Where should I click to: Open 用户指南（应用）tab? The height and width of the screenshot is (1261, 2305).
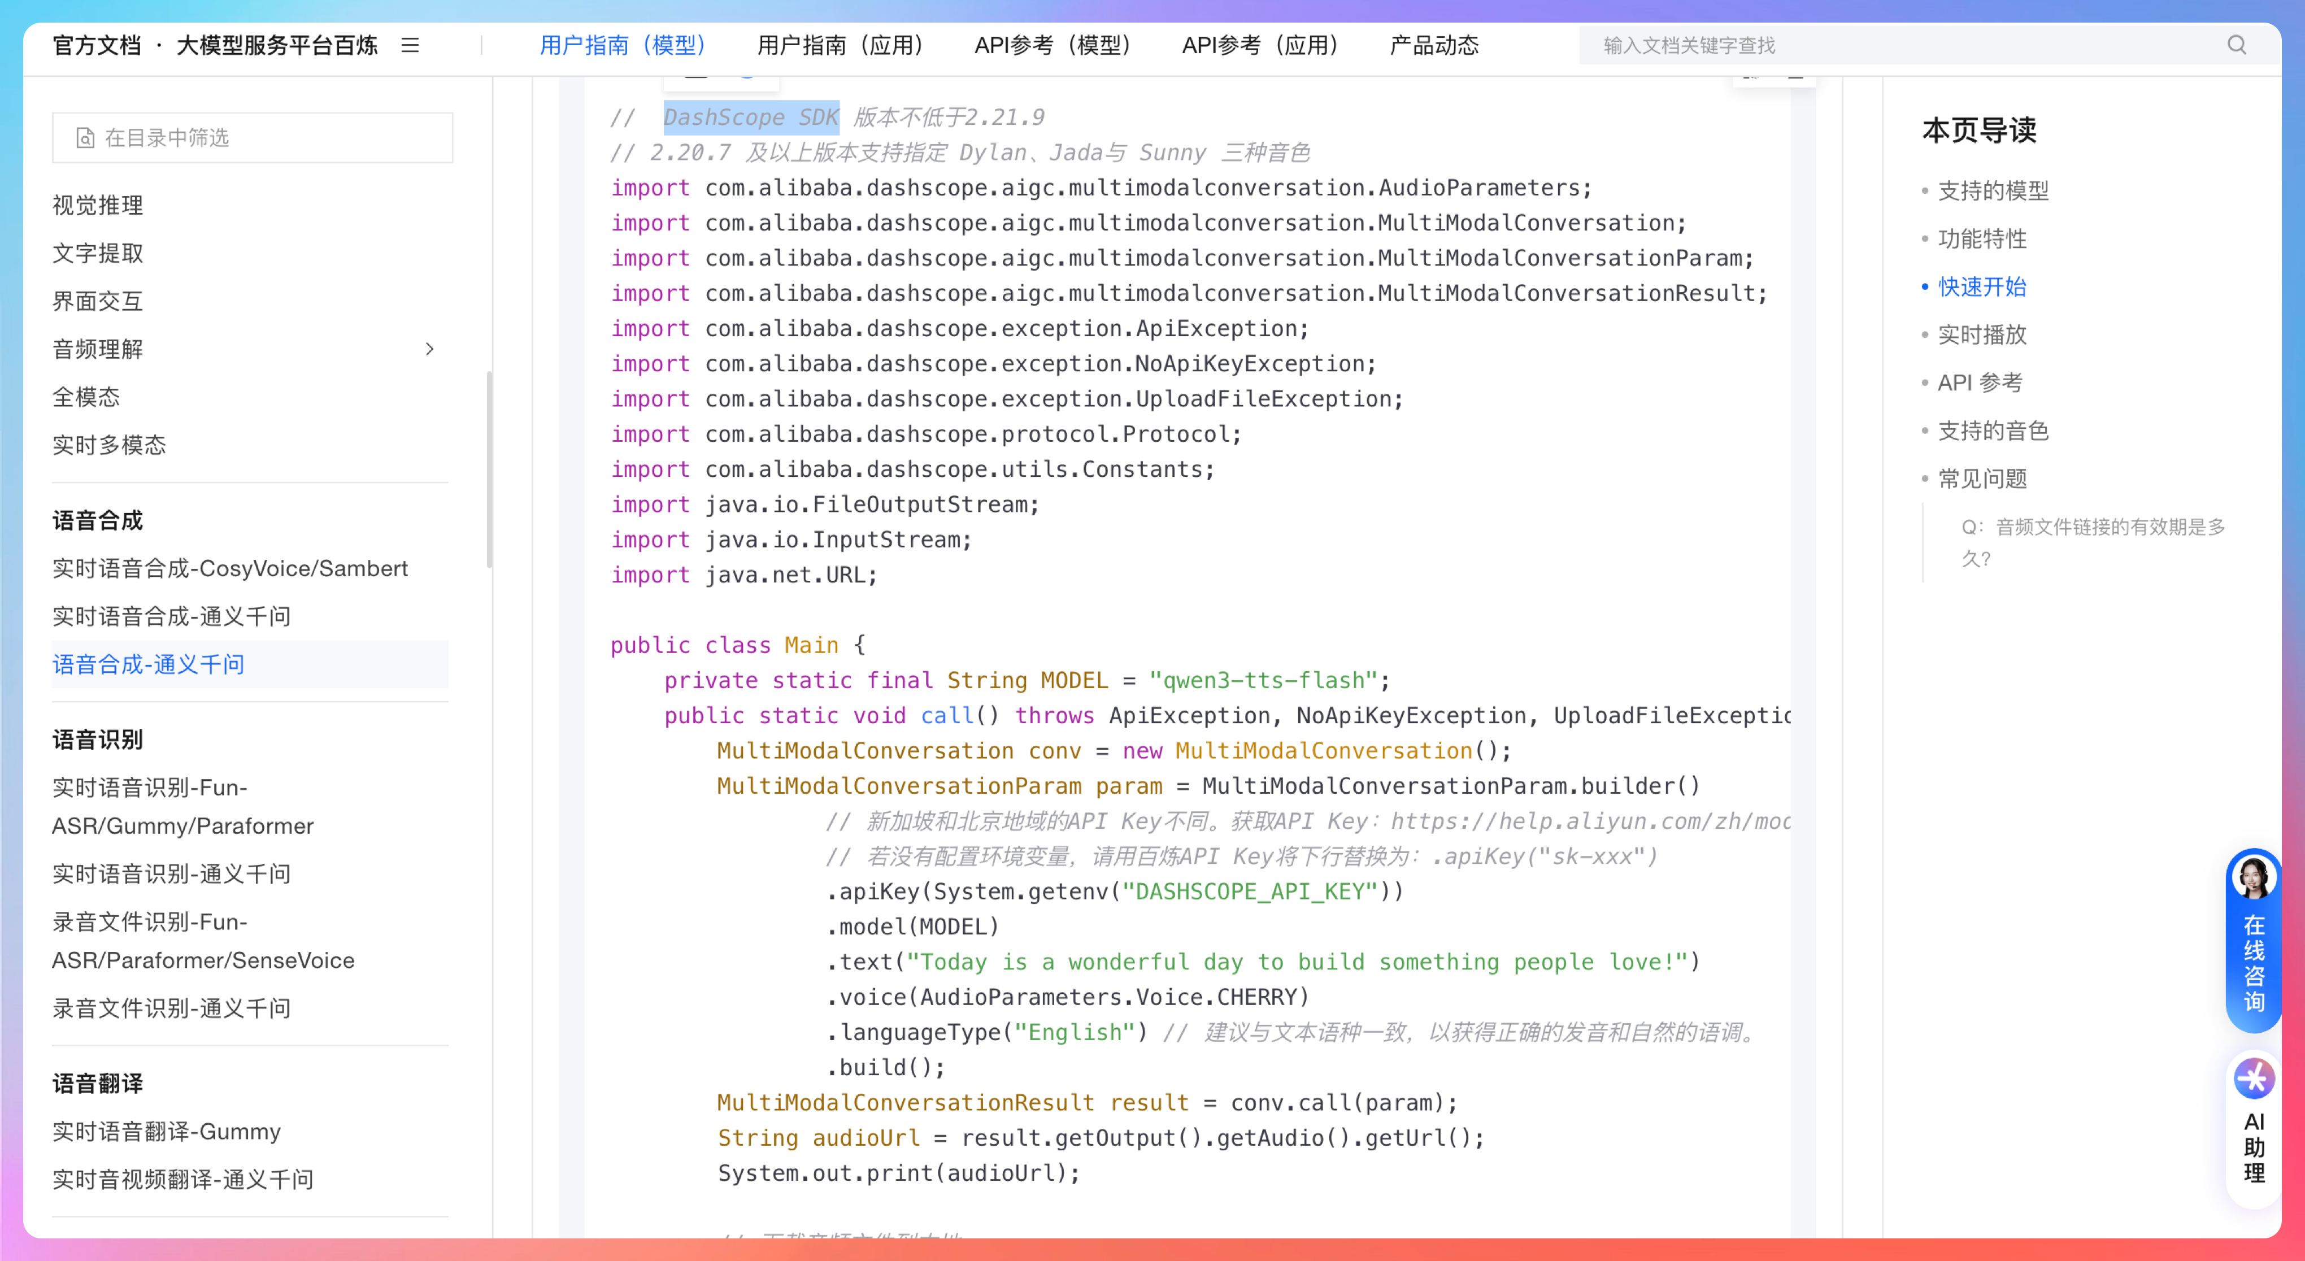(840, 45)
